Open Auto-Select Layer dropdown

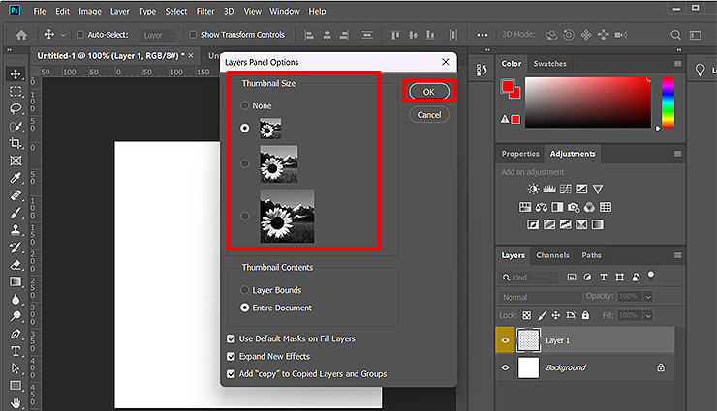[157, 35]
